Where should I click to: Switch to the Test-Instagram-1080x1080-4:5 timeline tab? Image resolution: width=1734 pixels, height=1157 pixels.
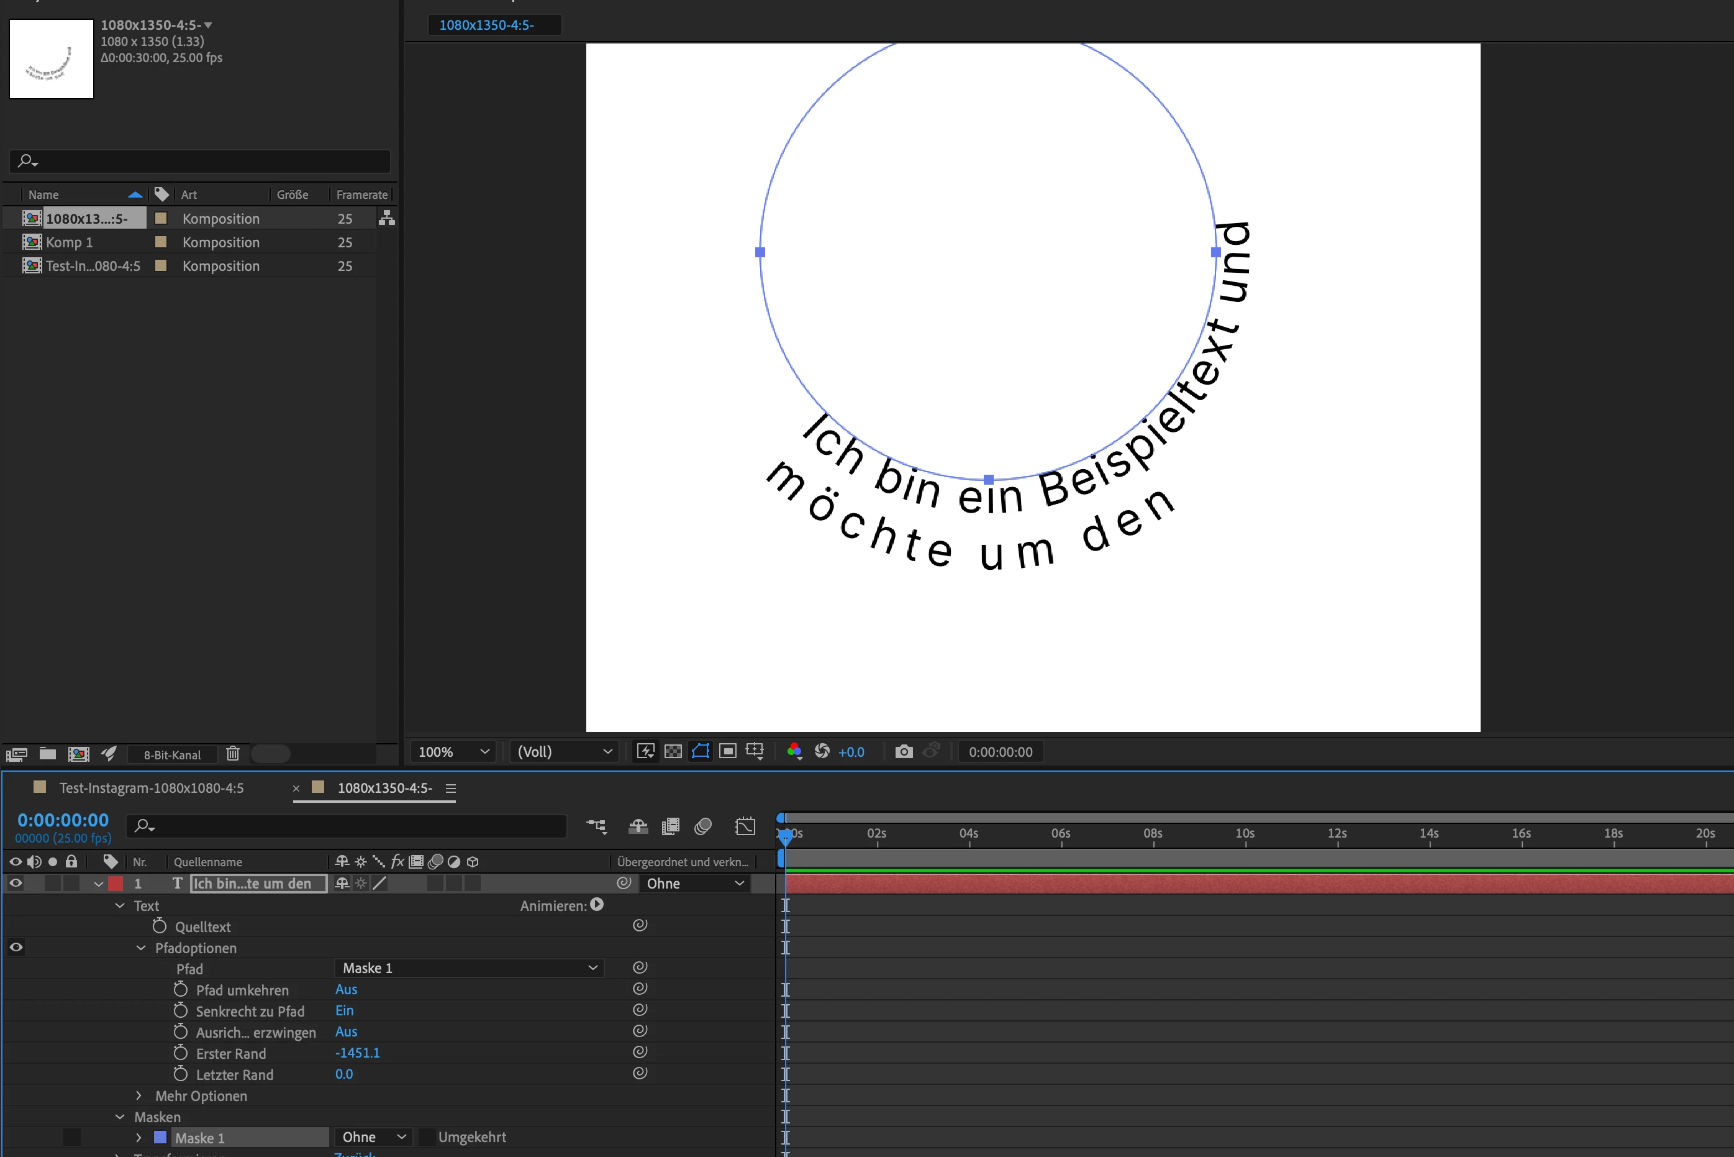click(x=151, y=788)
